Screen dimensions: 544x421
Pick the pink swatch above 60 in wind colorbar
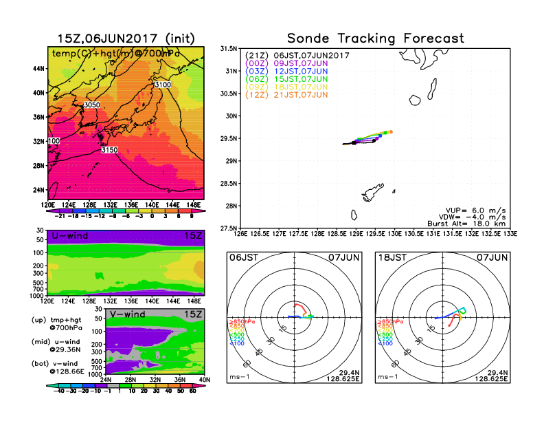point(199,385)
